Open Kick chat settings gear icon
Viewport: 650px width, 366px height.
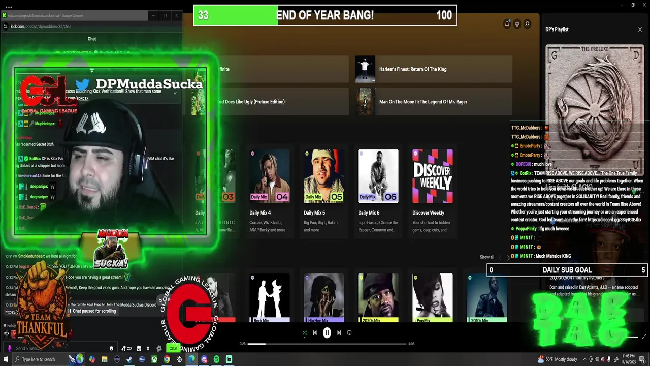tap(148, 348)
